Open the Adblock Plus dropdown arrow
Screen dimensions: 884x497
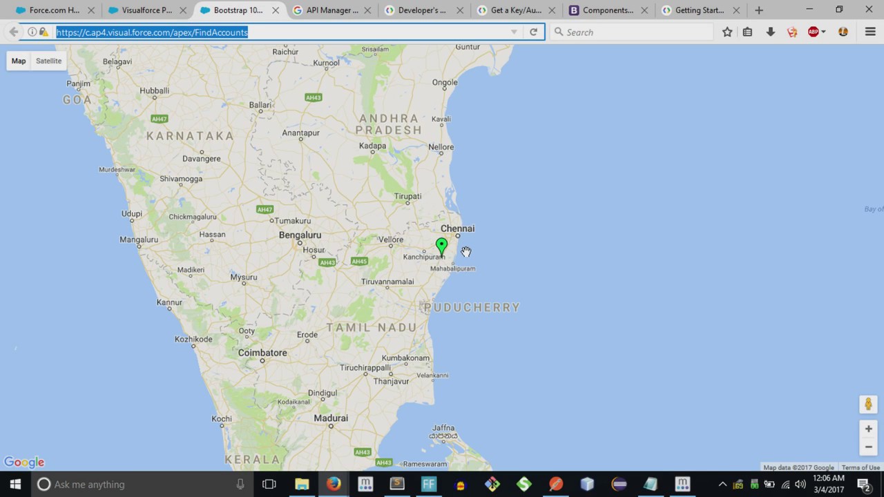823,32
